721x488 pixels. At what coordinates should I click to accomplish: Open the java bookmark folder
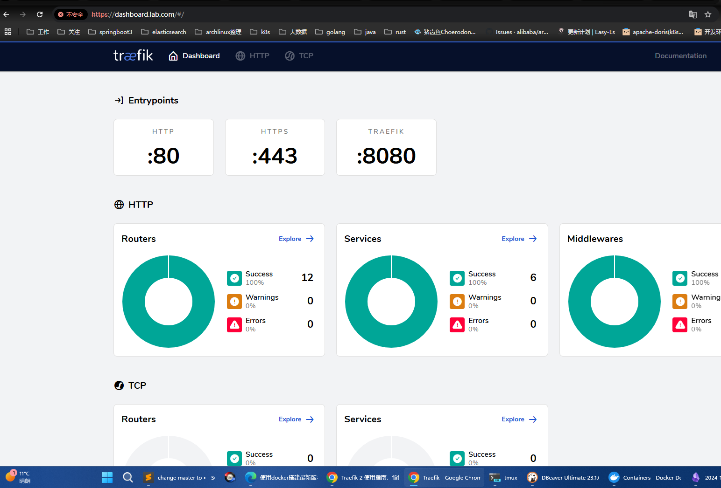click(x=365, y=32)
